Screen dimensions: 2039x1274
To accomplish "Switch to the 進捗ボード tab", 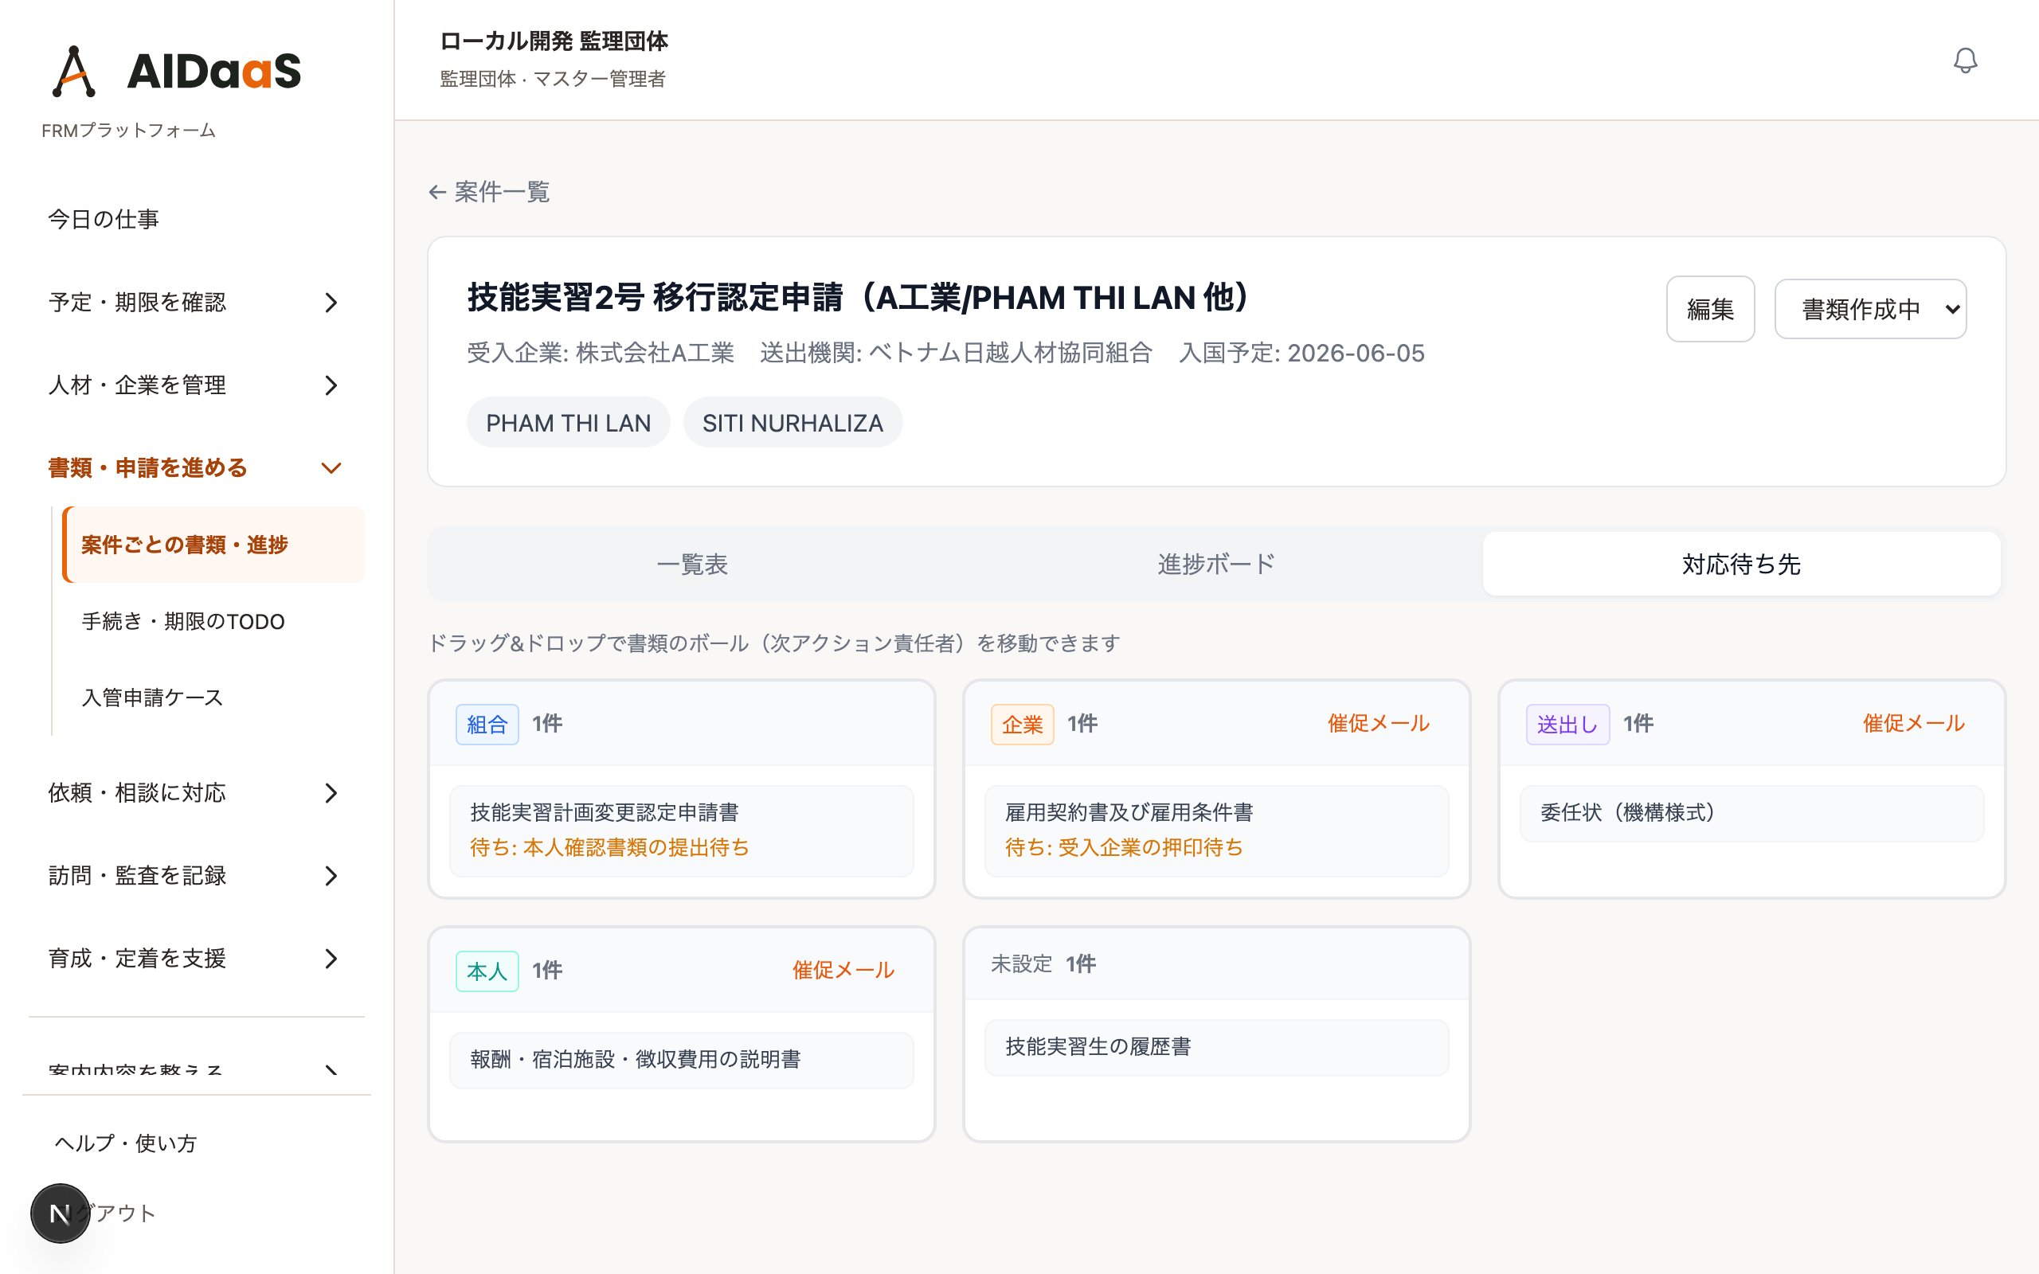I will point(1215,564).
